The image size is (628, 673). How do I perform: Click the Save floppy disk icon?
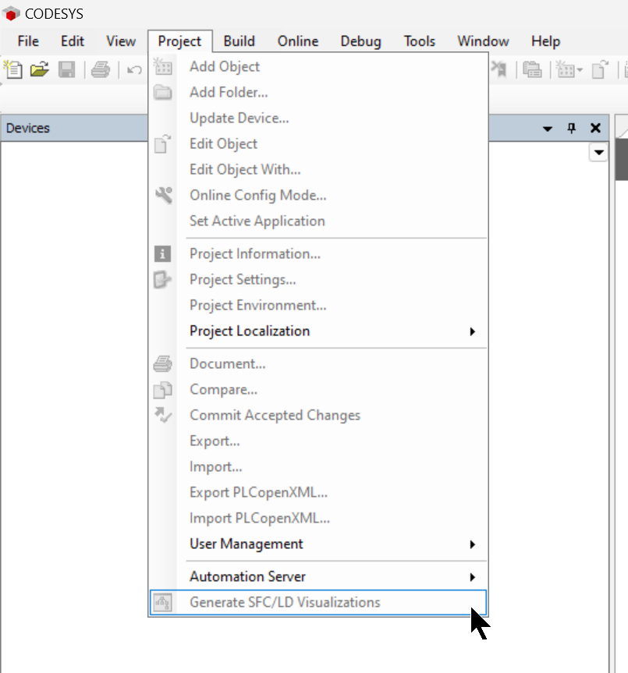click(66, 69)
